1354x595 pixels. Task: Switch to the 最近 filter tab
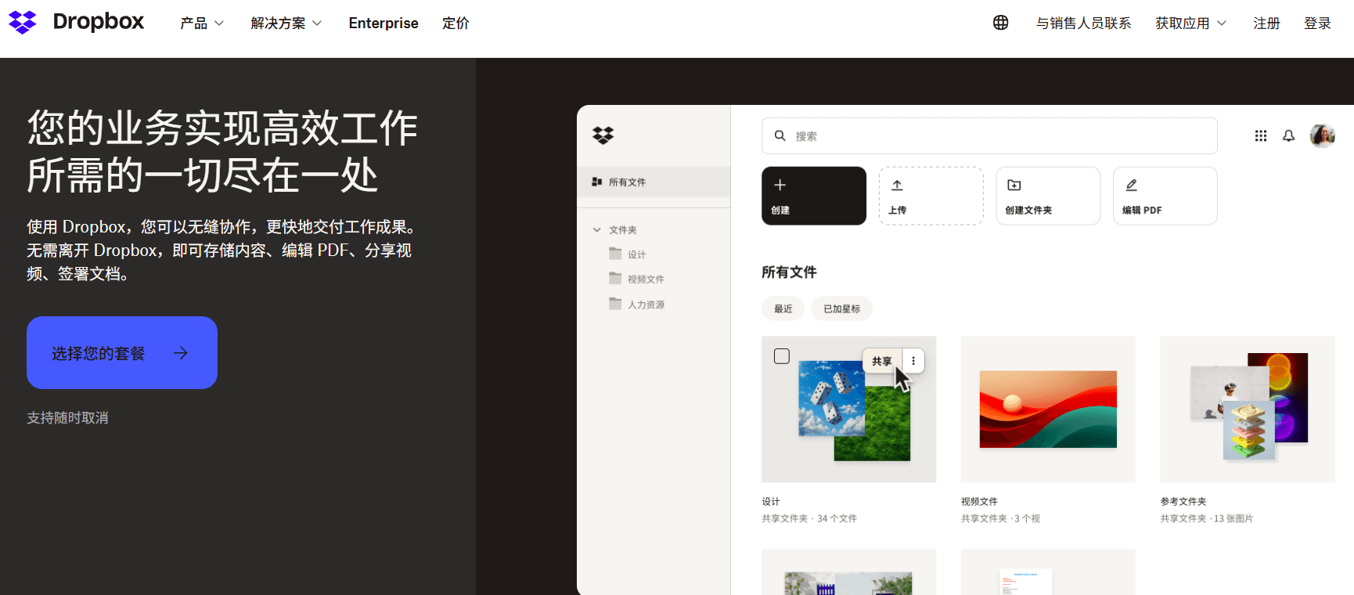click(x=783, y=308)
